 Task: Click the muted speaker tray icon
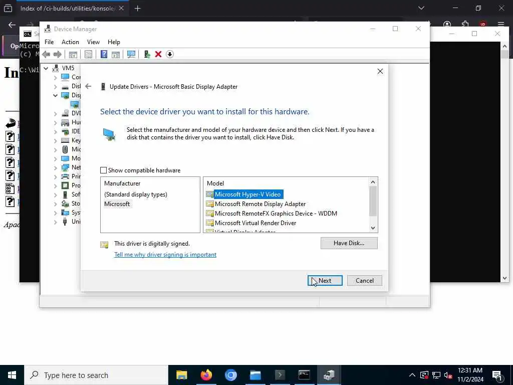pos(448,375)
